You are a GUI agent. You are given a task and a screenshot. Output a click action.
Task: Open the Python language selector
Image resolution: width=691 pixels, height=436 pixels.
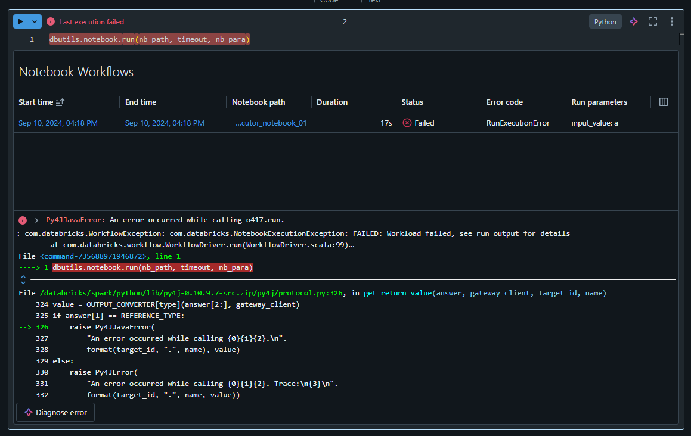605,21
